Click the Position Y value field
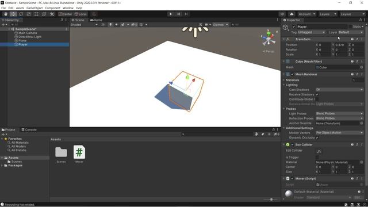 click(x=340, y=45)
